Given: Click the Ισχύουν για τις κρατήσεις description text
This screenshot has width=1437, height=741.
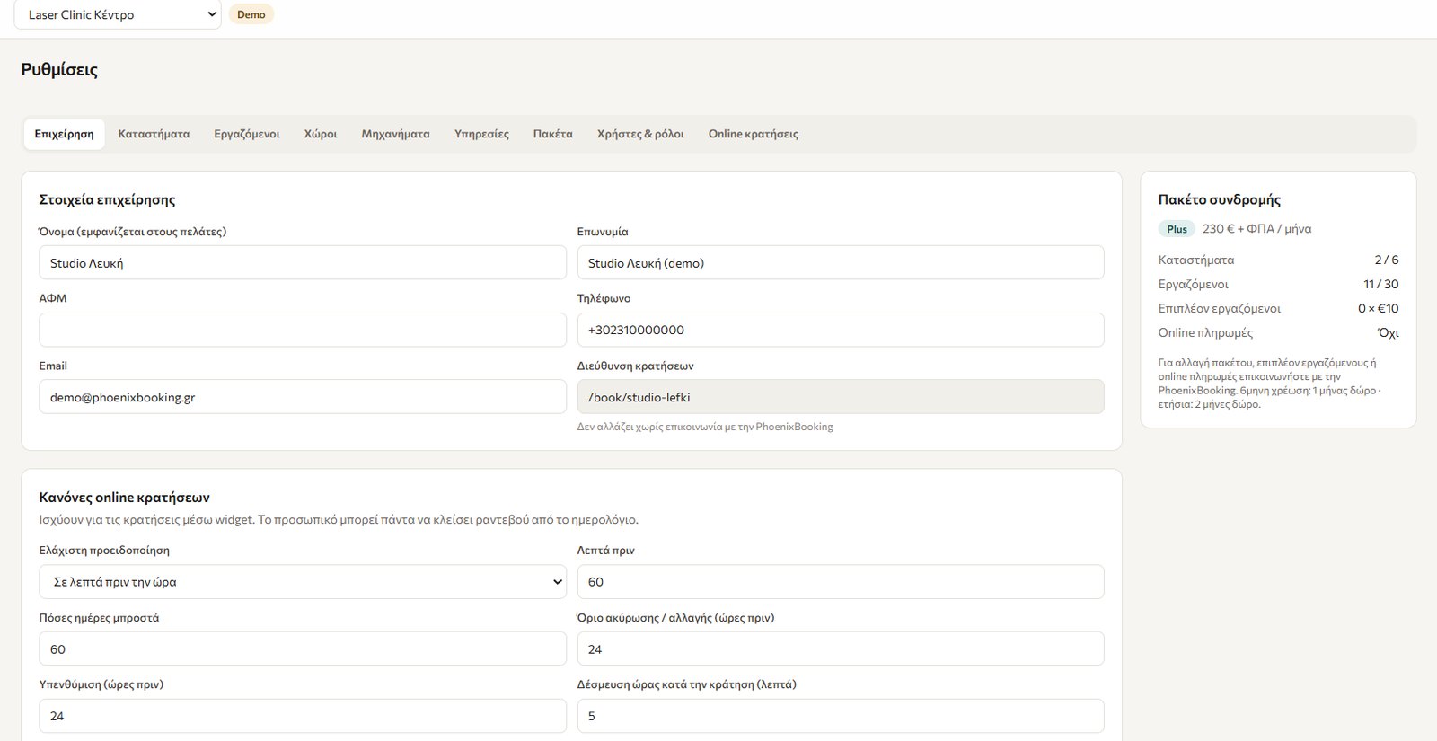Looking at the screenshot, I should click(339, 519).
